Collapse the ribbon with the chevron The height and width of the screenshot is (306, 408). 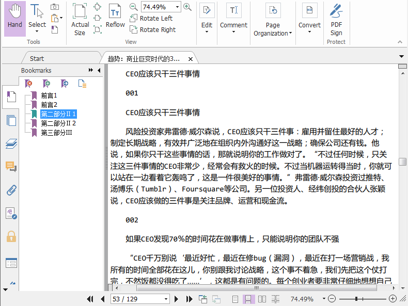coord(400,42)
